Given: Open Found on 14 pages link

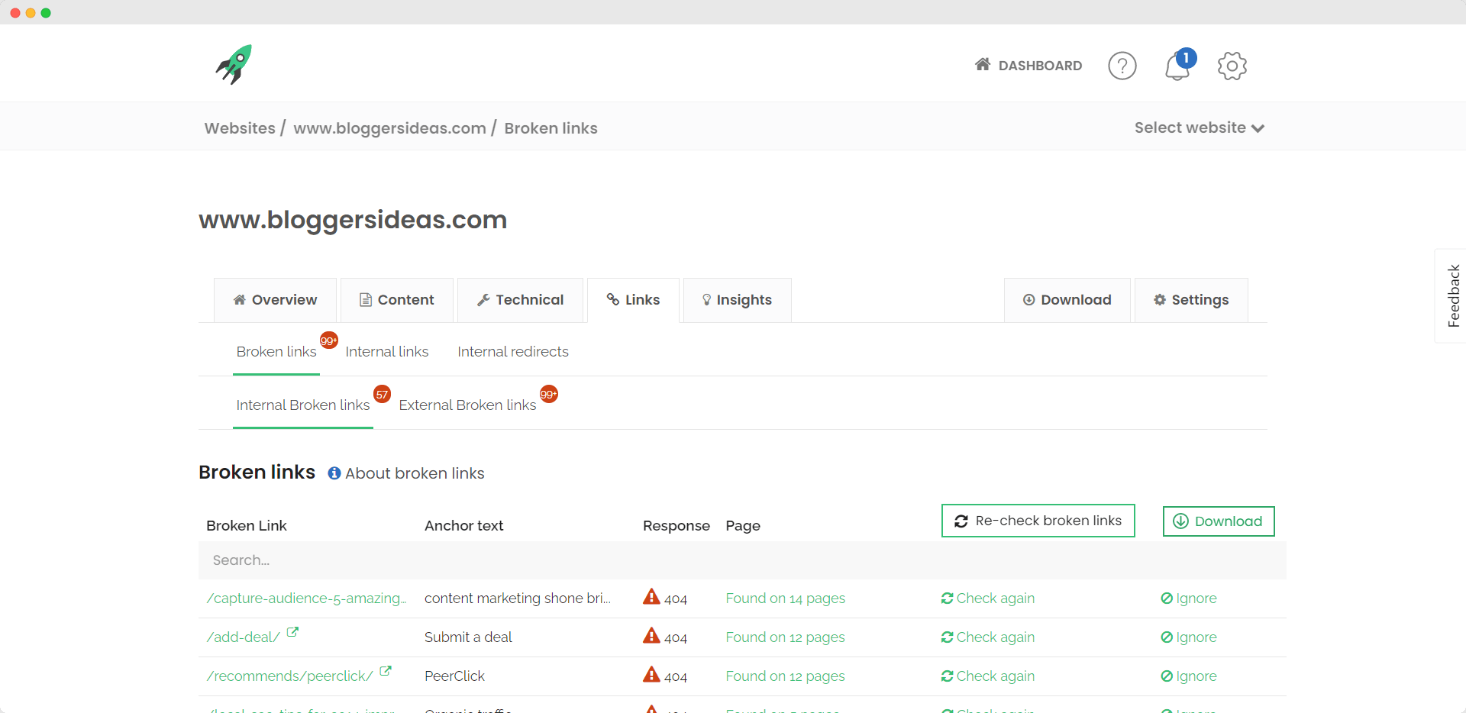Looking at the screenshot, I should (786, 598).
